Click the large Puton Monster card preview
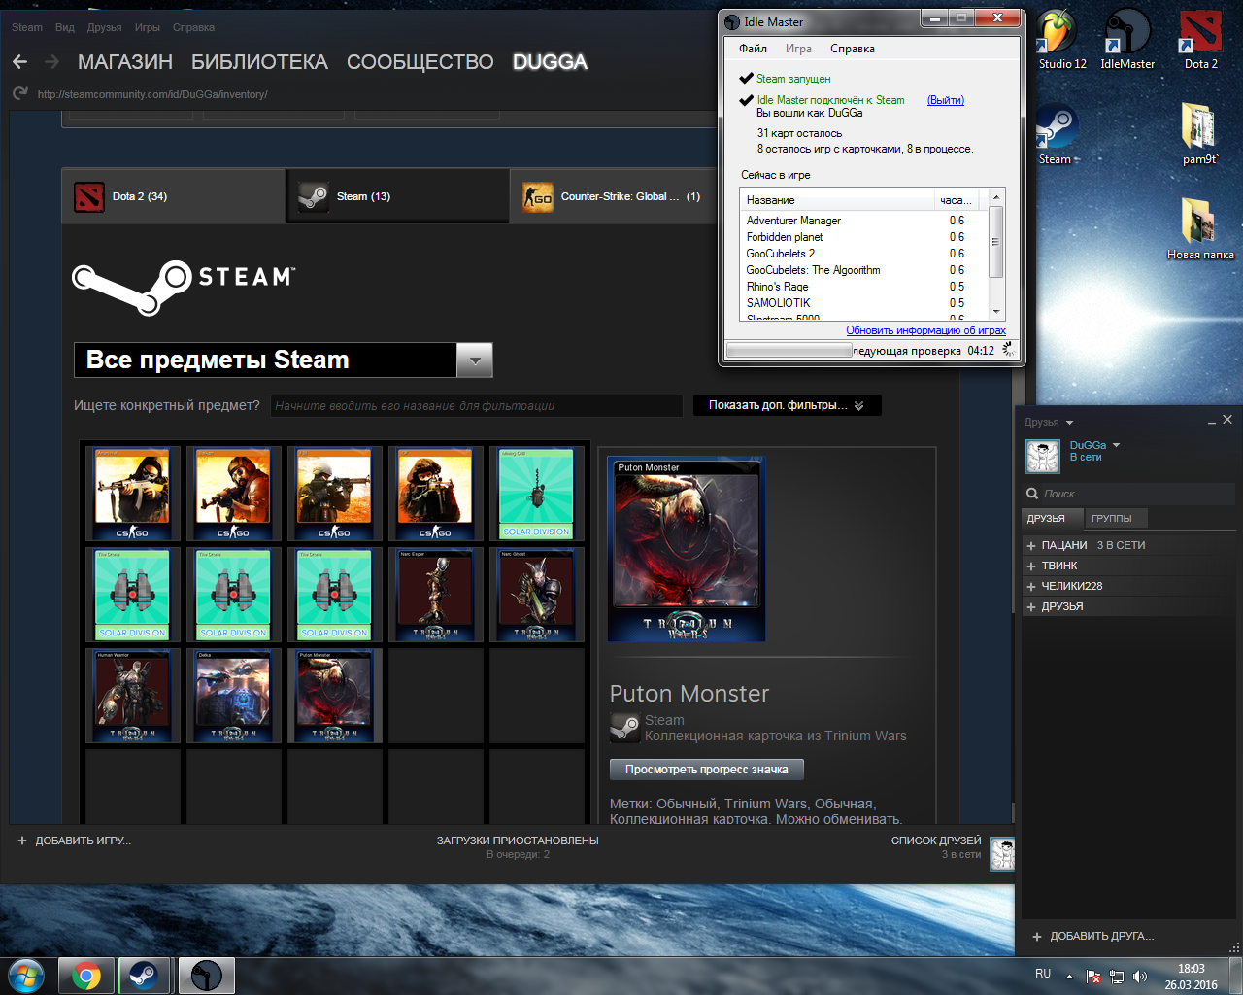Image resolution: width=1243 pixels, height=995 pixels. coord(687,549)
